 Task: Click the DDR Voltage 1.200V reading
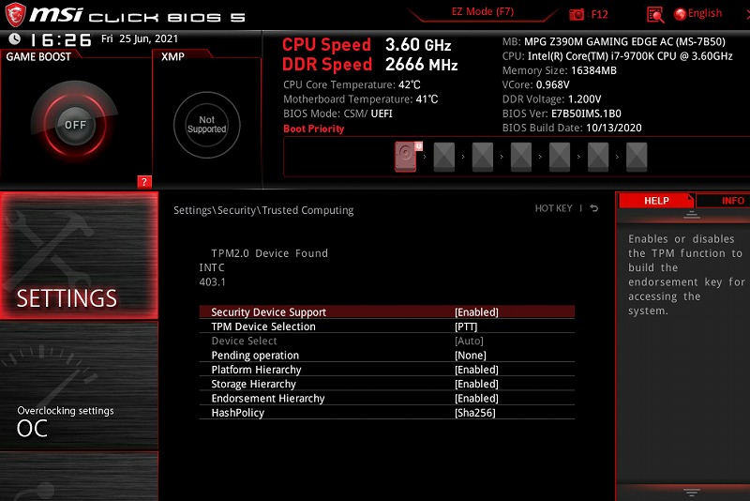(x=551, y=99)
